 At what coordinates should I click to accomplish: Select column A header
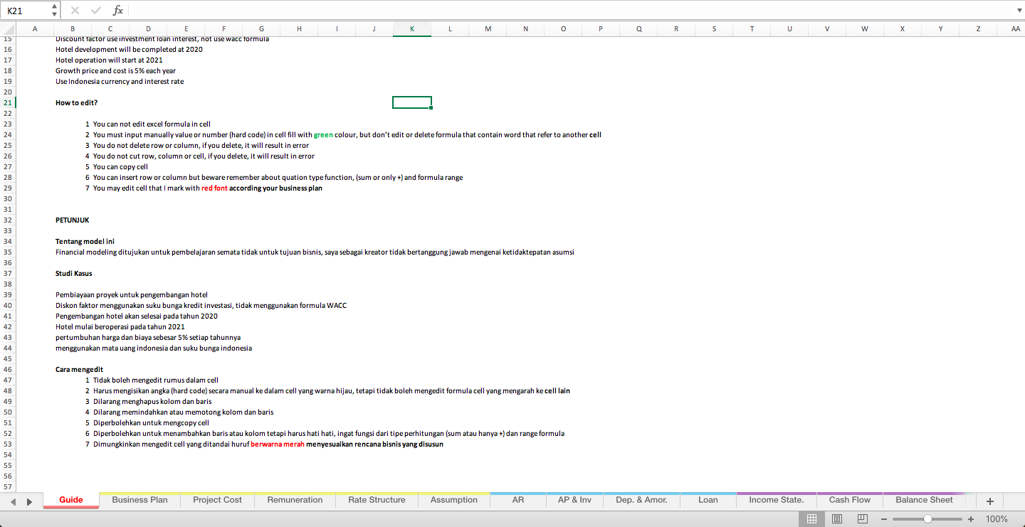pyautogui.click(x=35, y=28)
